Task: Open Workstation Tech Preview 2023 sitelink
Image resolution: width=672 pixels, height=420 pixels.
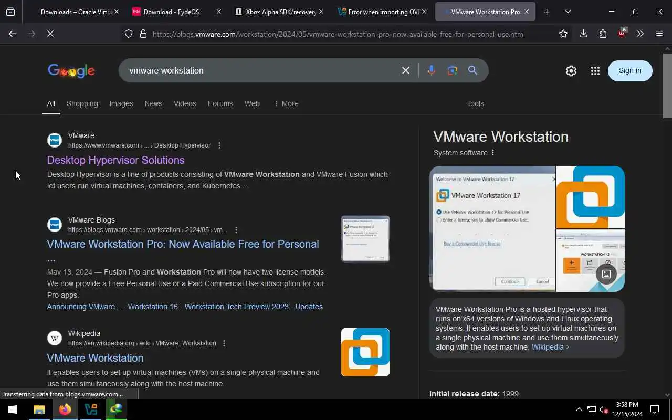Action: point(236,307)
